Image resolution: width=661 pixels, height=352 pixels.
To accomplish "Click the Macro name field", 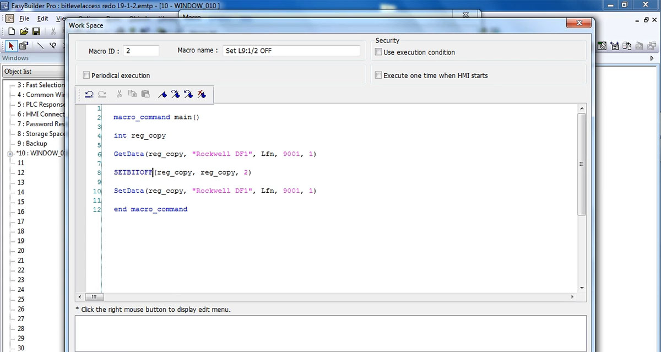I will point(291,51).
